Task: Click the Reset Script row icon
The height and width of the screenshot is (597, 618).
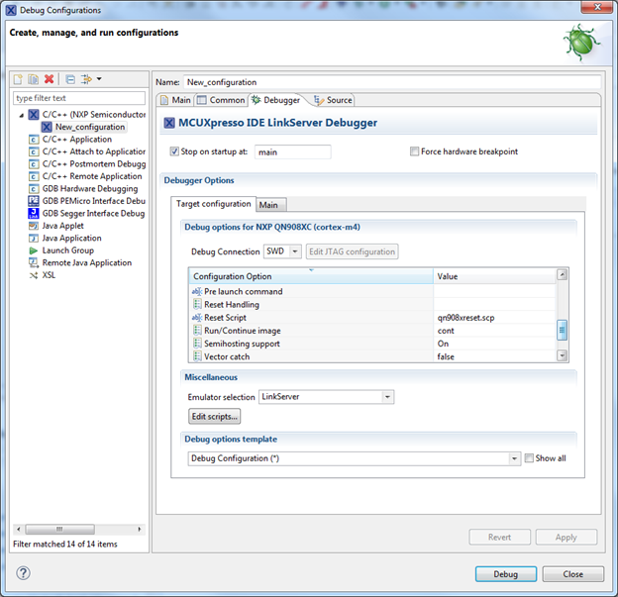Action: 197,317
